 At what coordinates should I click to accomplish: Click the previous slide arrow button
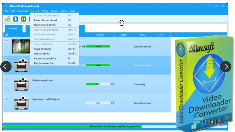pyautogui.click(x=6, y=67)
